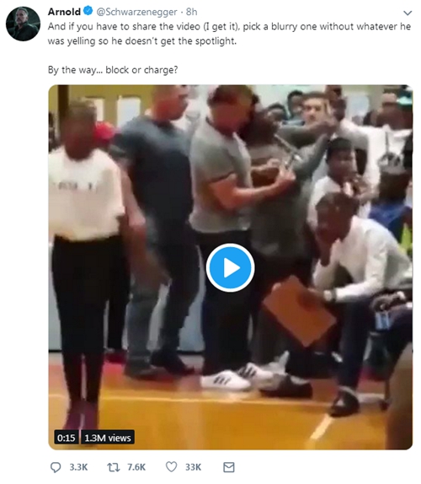This screenshot has width=421, height=484.
Task: Retweet using the retweet arrows icon
Action: (x=113, y=467)
